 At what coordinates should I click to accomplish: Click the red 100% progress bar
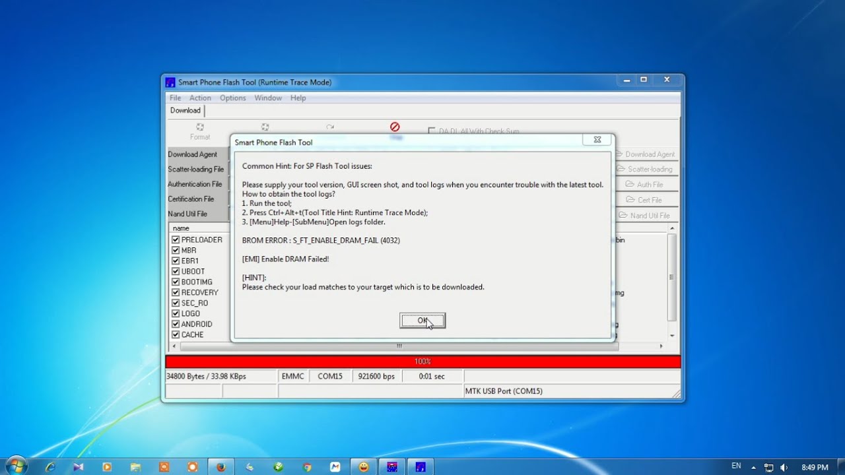coord(422,362)
